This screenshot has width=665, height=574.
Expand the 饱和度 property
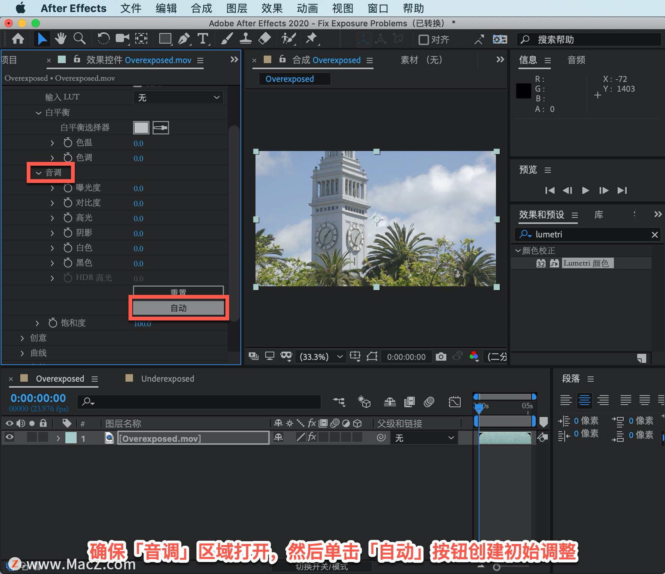[37, 323]
